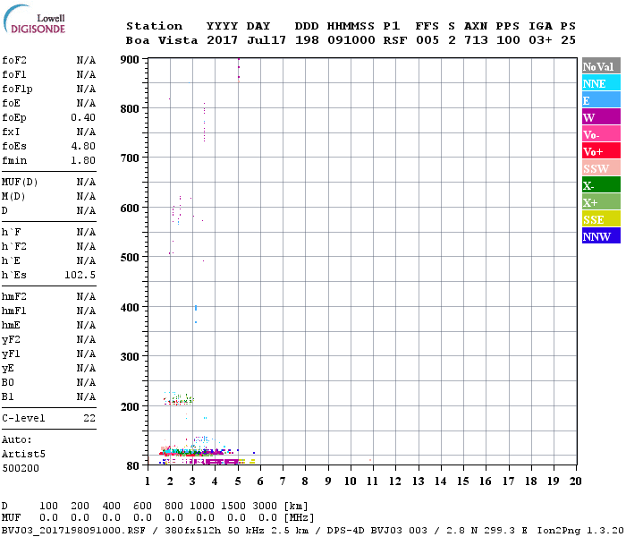Pick the E blue legend entry

point(600,100)
